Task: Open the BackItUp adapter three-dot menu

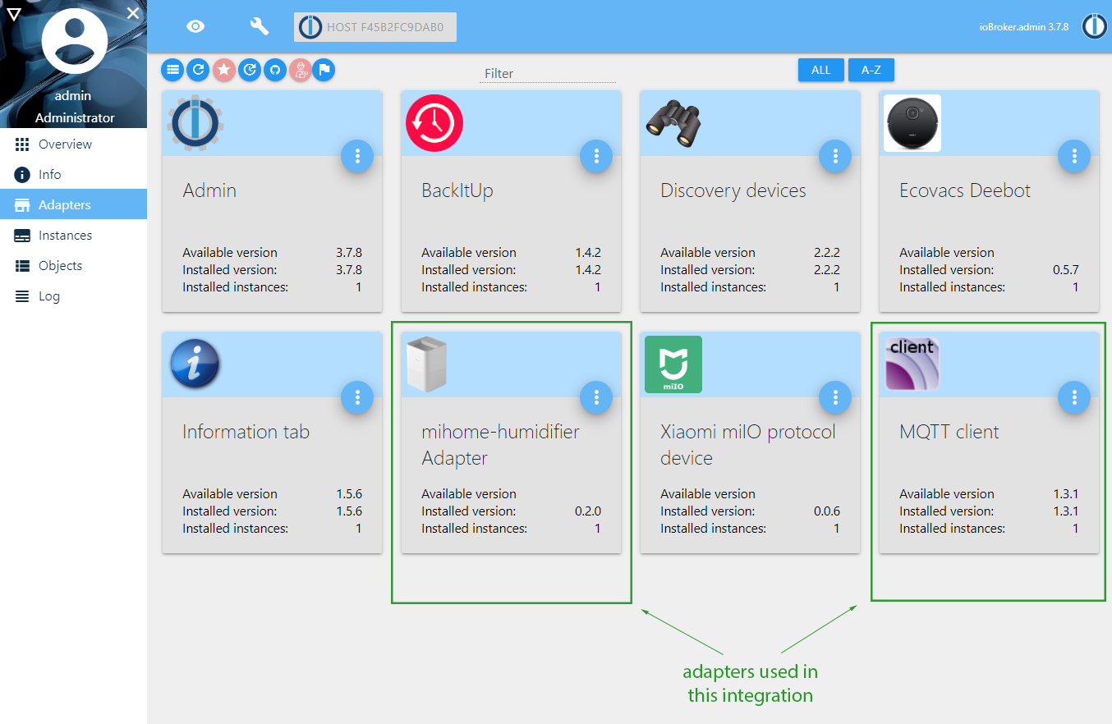Action: (x=596, y=156)
